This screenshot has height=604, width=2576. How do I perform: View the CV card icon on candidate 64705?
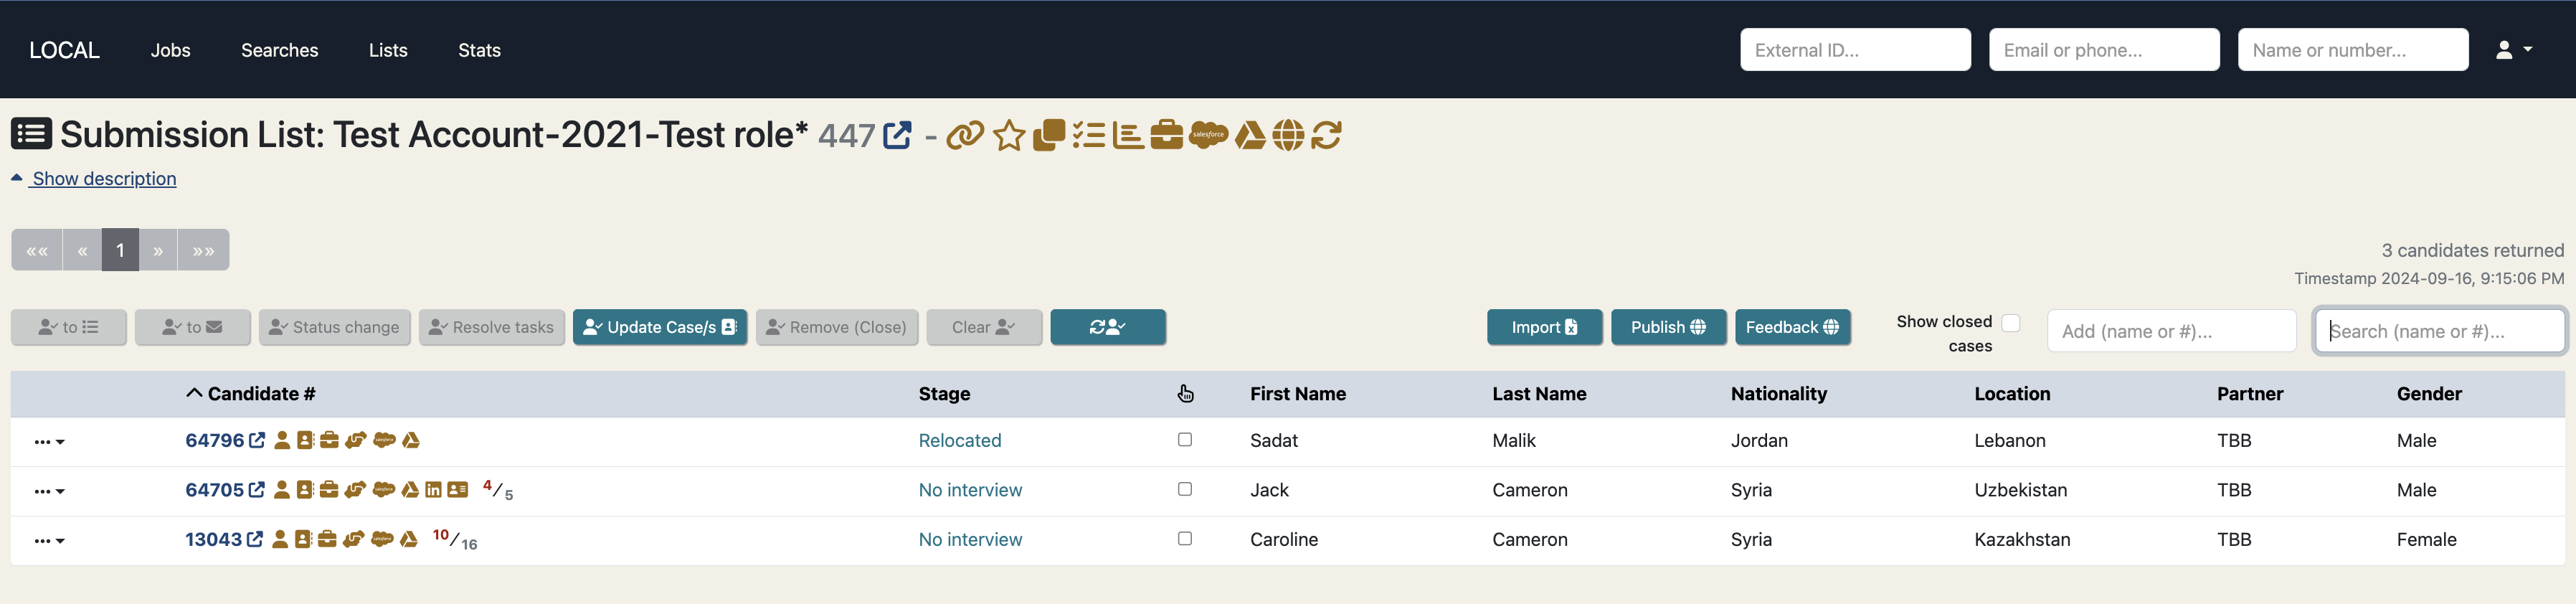(458, 489)
